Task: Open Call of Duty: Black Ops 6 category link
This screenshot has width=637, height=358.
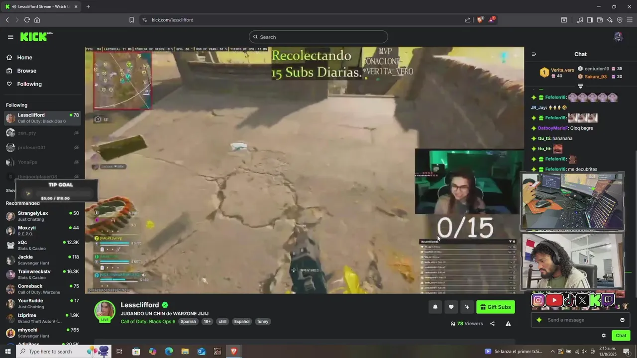Action: pyautogui.click(x=148, y=322)
